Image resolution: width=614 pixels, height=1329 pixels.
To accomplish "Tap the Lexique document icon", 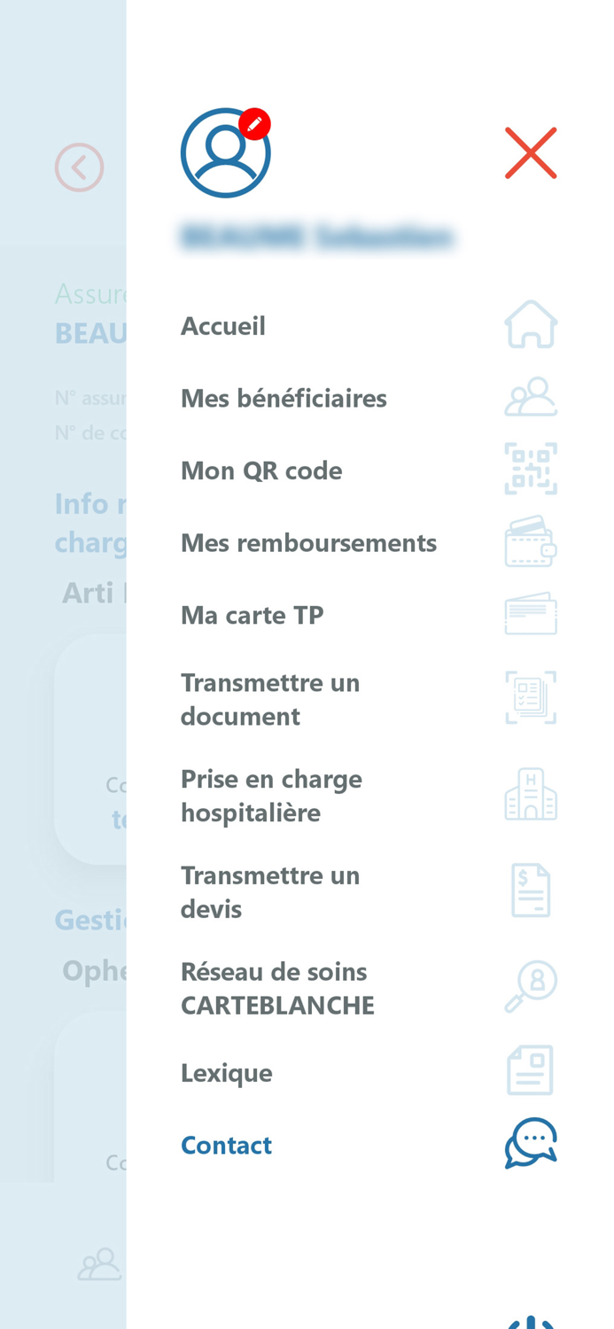I will [x=531, y=1069].
